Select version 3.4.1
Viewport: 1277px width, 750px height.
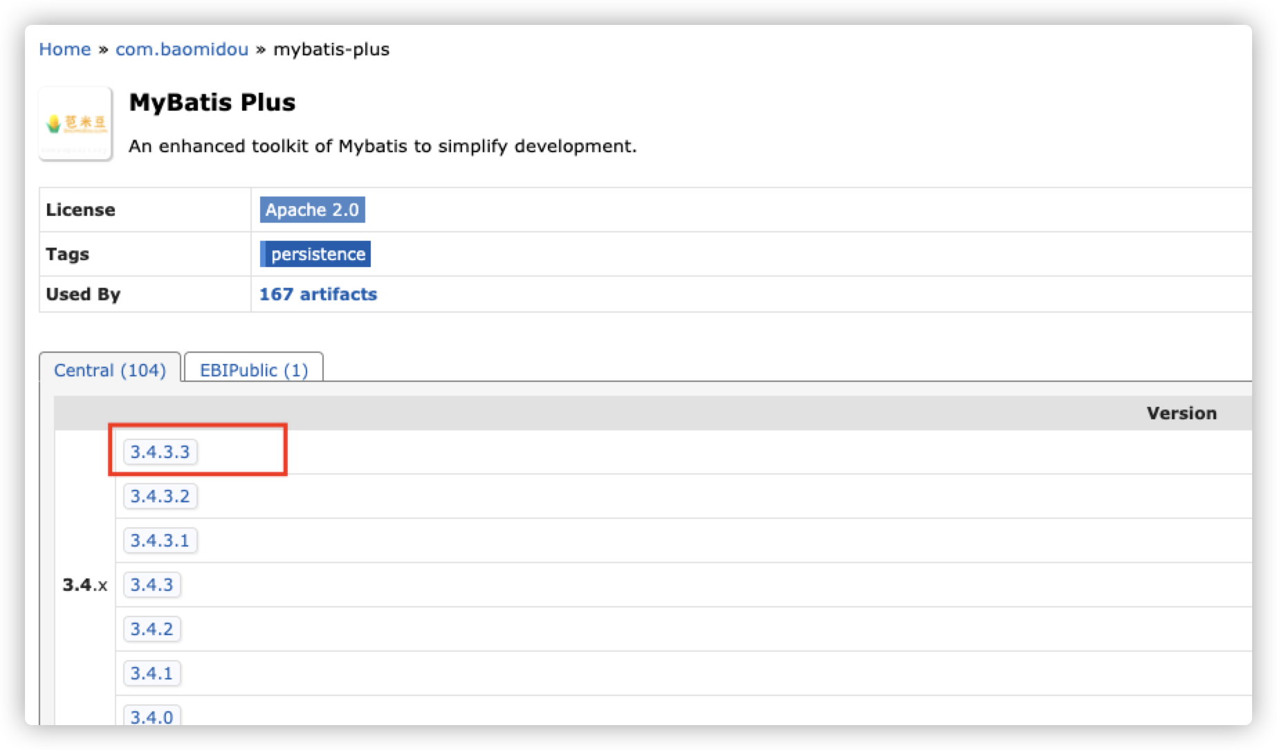click(x=152, y=673)
